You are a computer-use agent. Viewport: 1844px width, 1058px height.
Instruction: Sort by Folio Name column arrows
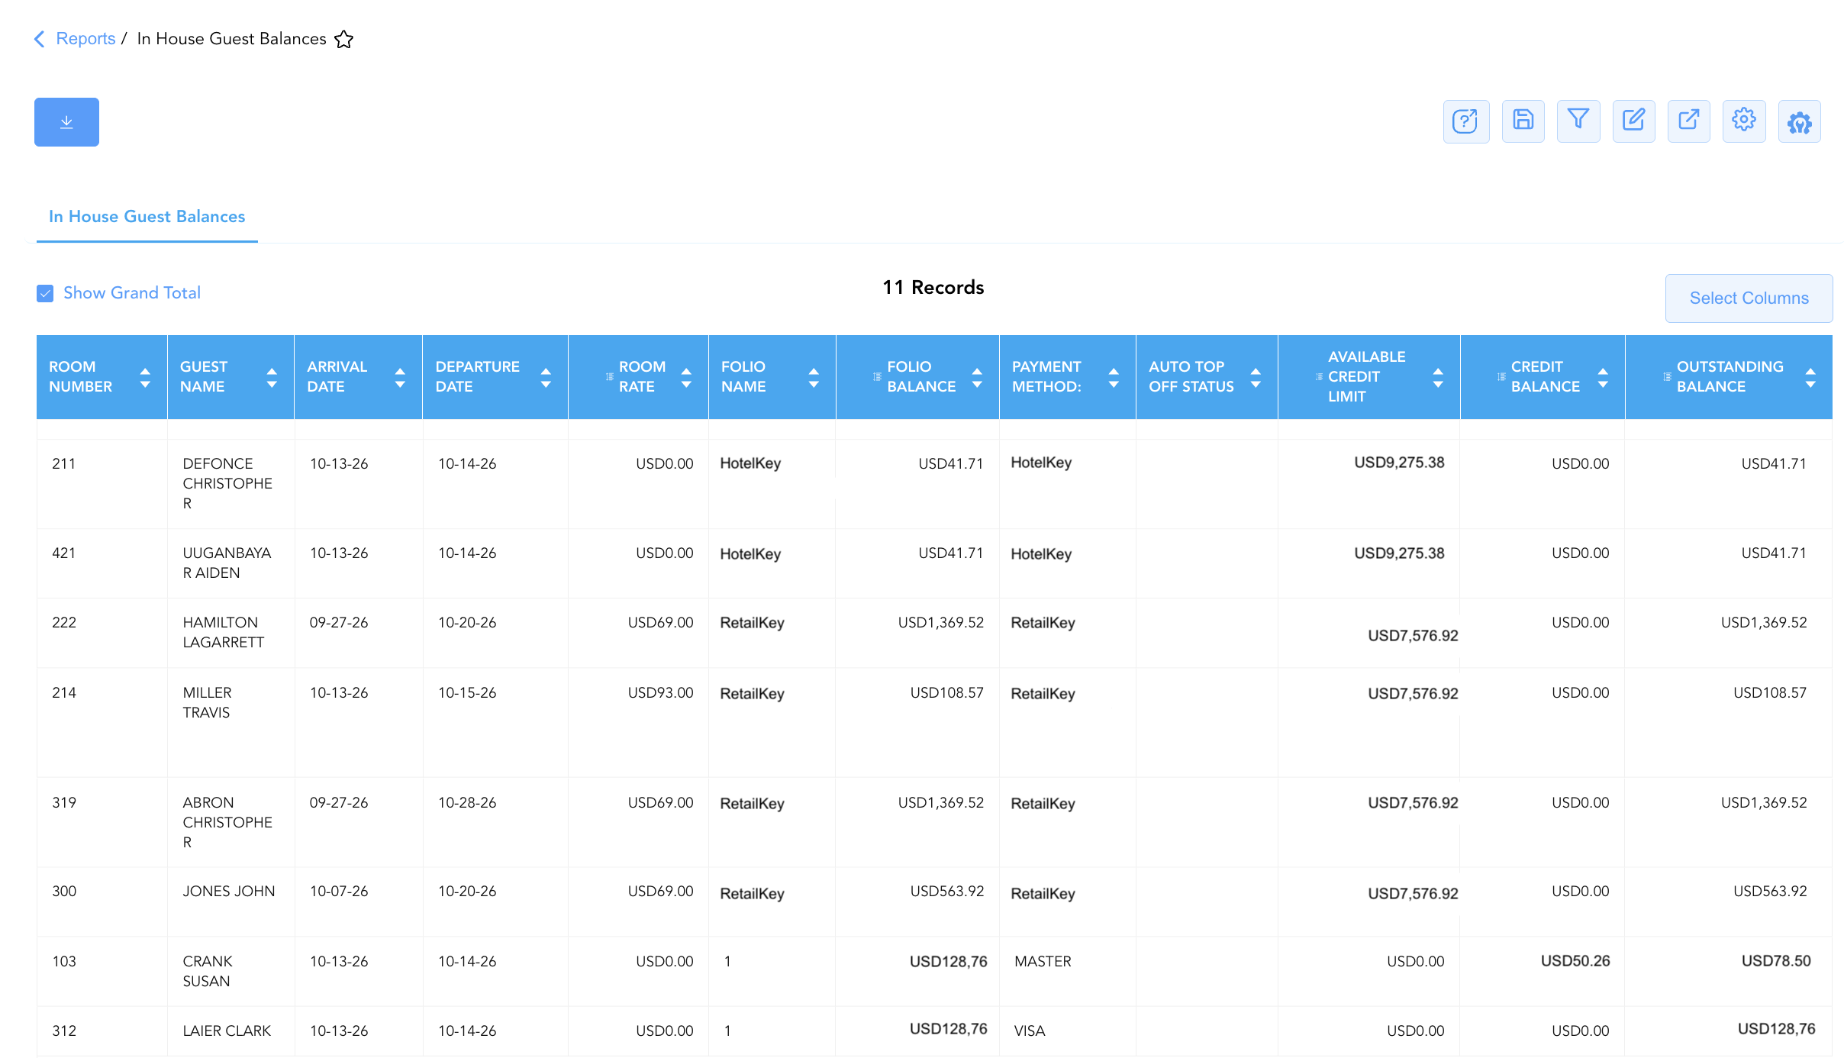(x=814, y=378)
